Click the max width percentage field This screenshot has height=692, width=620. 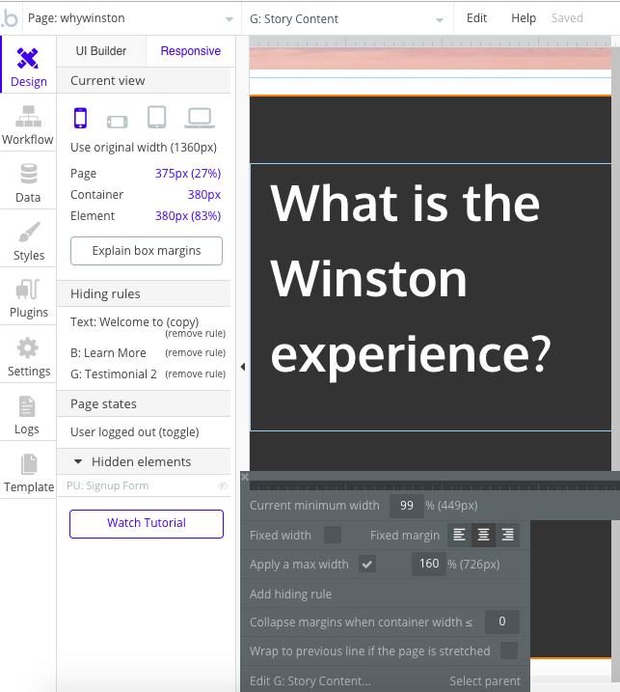tap(429, 564)
